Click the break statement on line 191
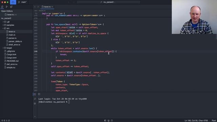The image size is (217, 122). 63,55
